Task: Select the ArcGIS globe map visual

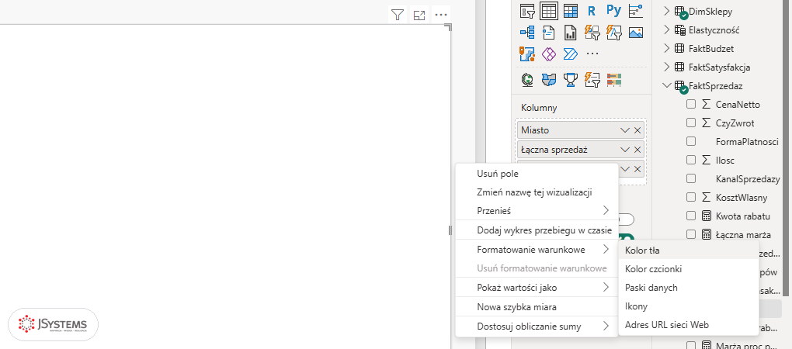Action: click(527, 79)
